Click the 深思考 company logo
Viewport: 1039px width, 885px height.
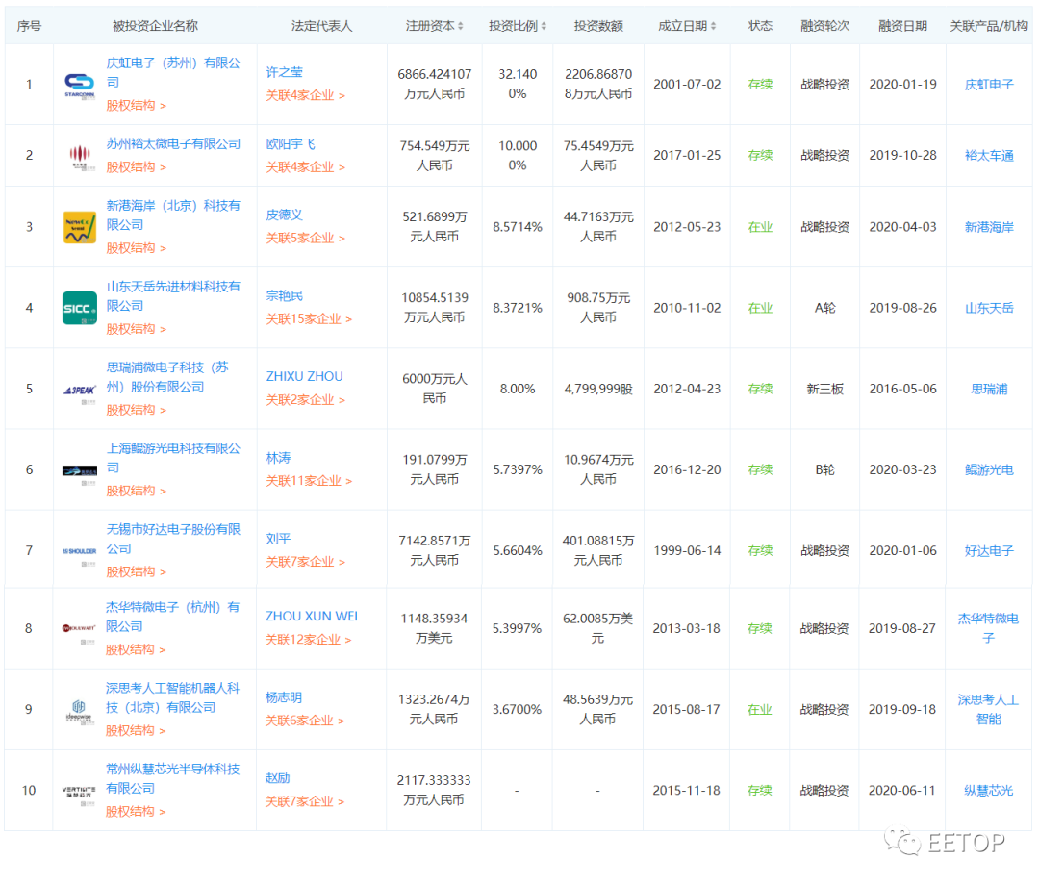pos(80,710)
